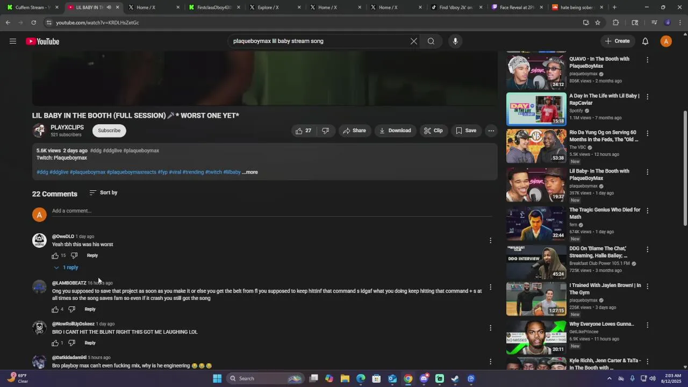Open browser extensions puzzle icon

616,23
